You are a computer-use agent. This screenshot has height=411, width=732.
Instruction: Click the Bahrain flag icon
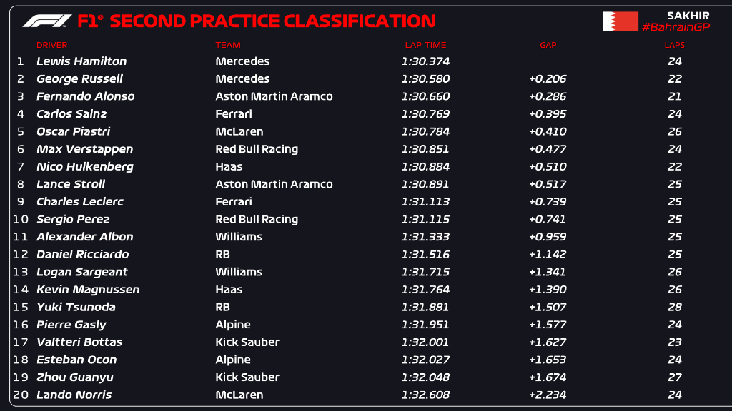(x=620, y=21)
